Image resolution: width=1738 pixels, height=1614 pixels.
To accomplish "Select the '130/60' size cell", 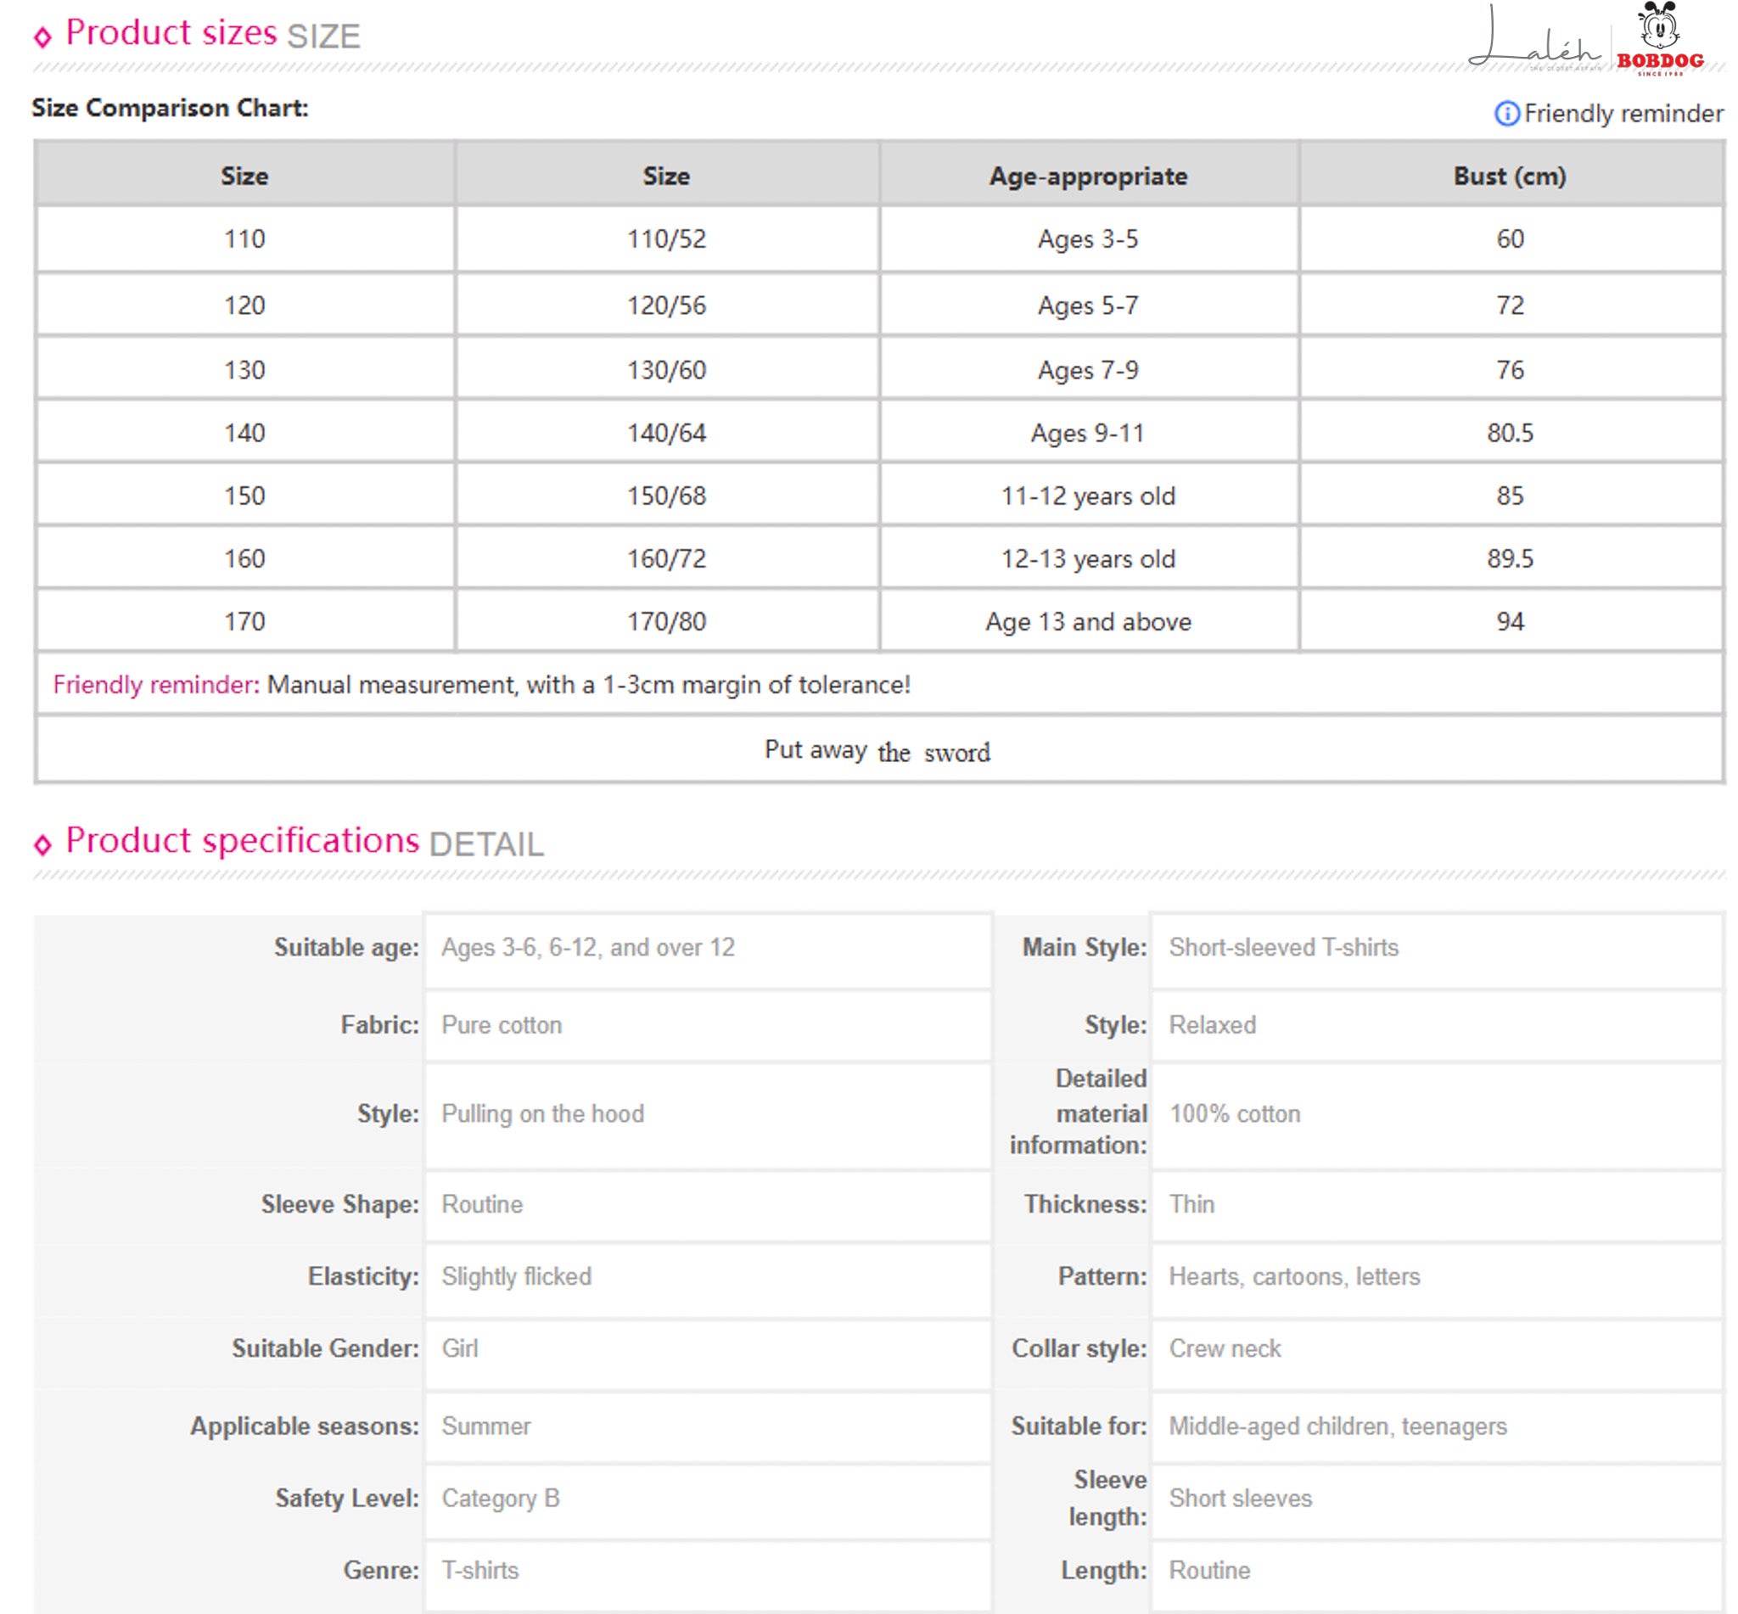I will point(666,369).
